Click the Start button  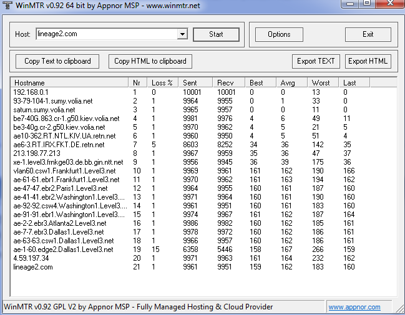(216, 34)
